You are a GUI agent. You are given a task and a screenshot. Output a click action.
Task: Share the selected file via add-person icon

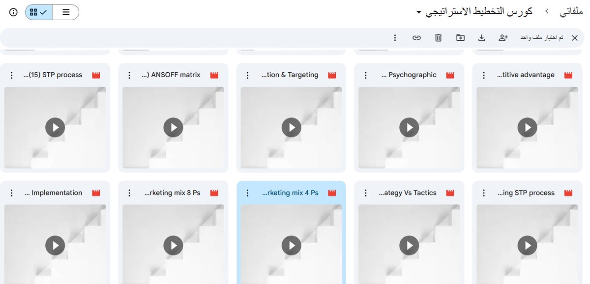click(503, 38)
